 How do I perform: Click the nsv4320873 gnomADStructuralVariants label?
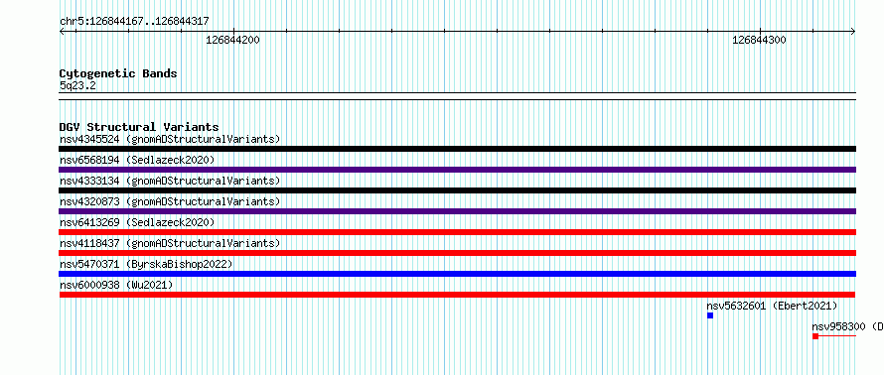(170, 201)
